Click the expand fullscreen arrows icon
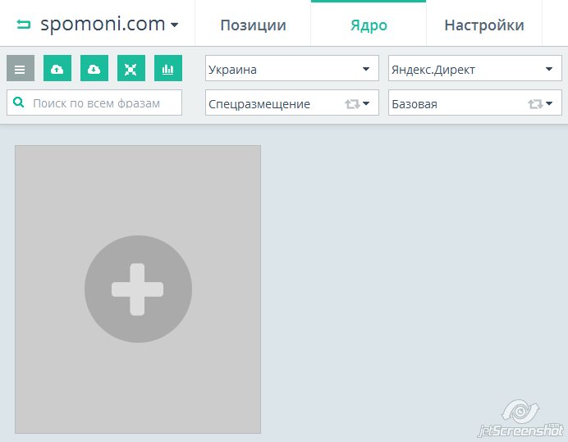The image size is (568, 442). pyautogui.click(x=131, y=69)
